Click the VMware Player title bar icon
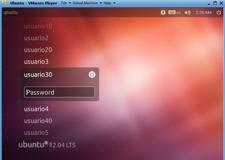 [4, 3]
